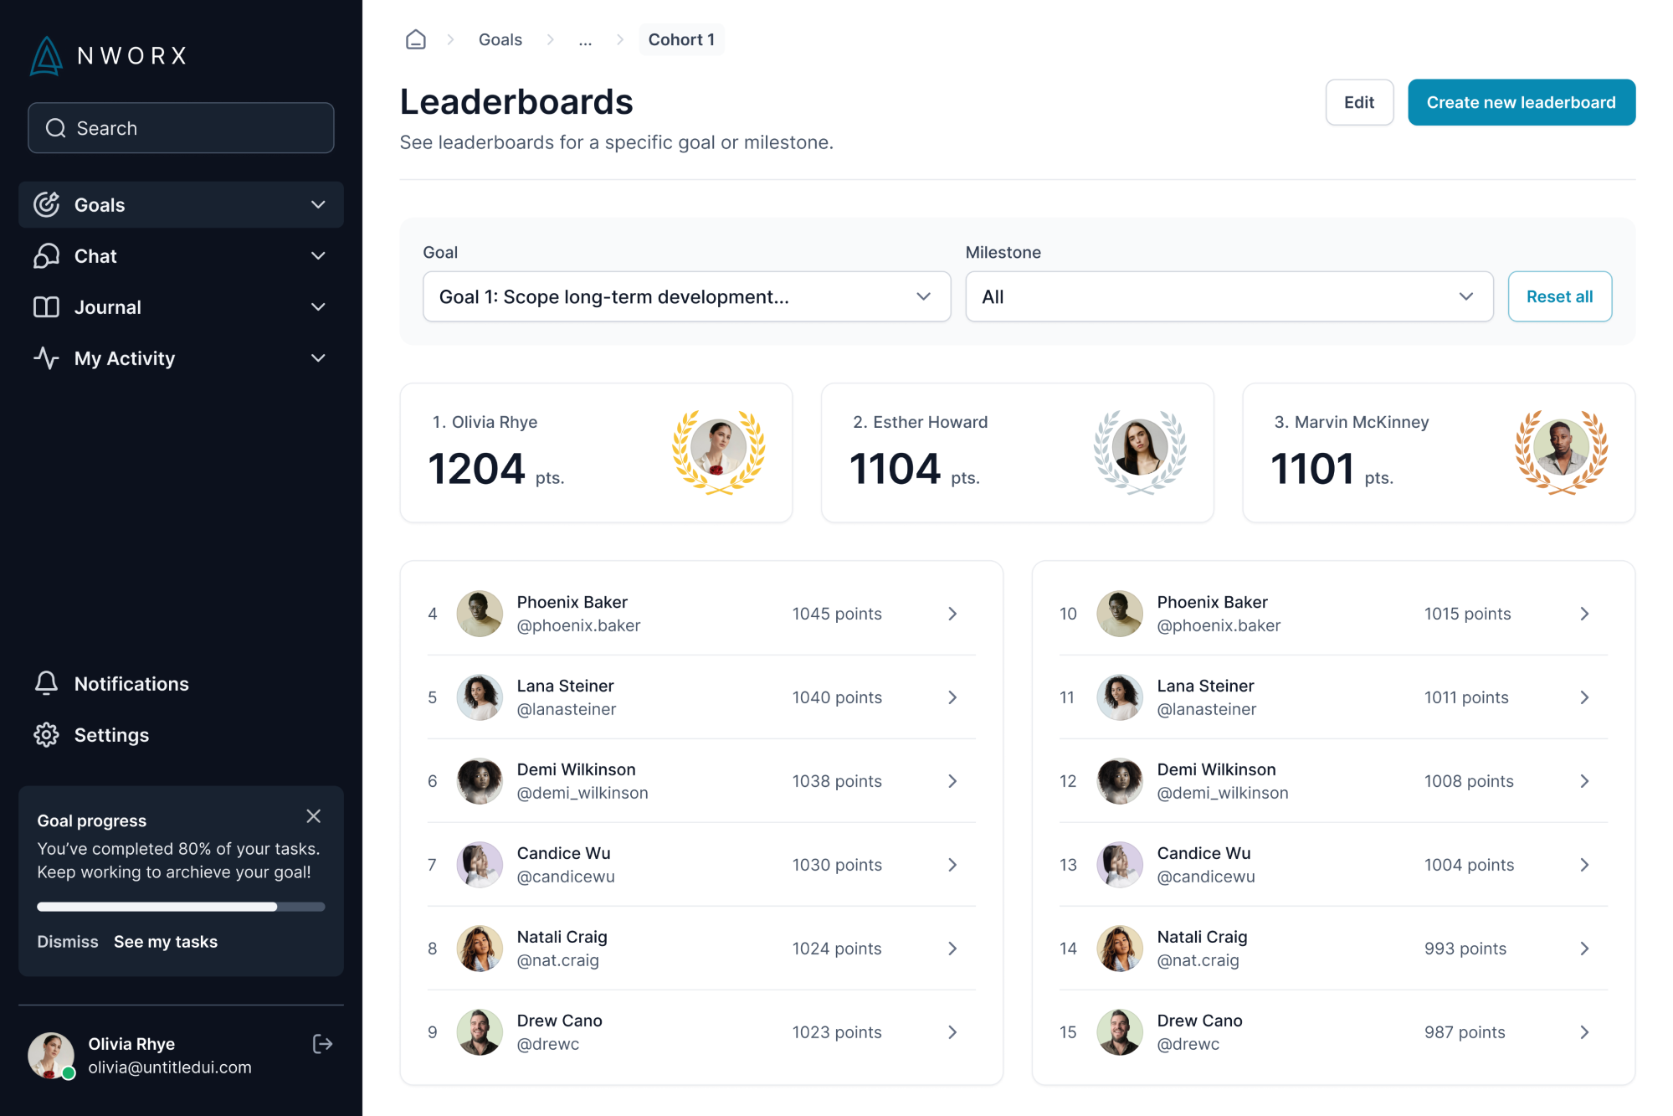Click the Journal book icon
Viewport: 1673px width, 1116px height.
(x=47, y=306)
